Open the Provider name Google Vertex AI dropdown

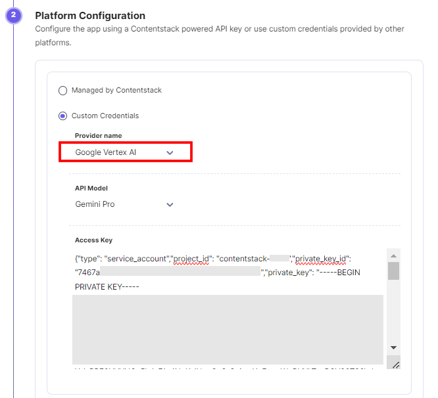click(126, 152)
